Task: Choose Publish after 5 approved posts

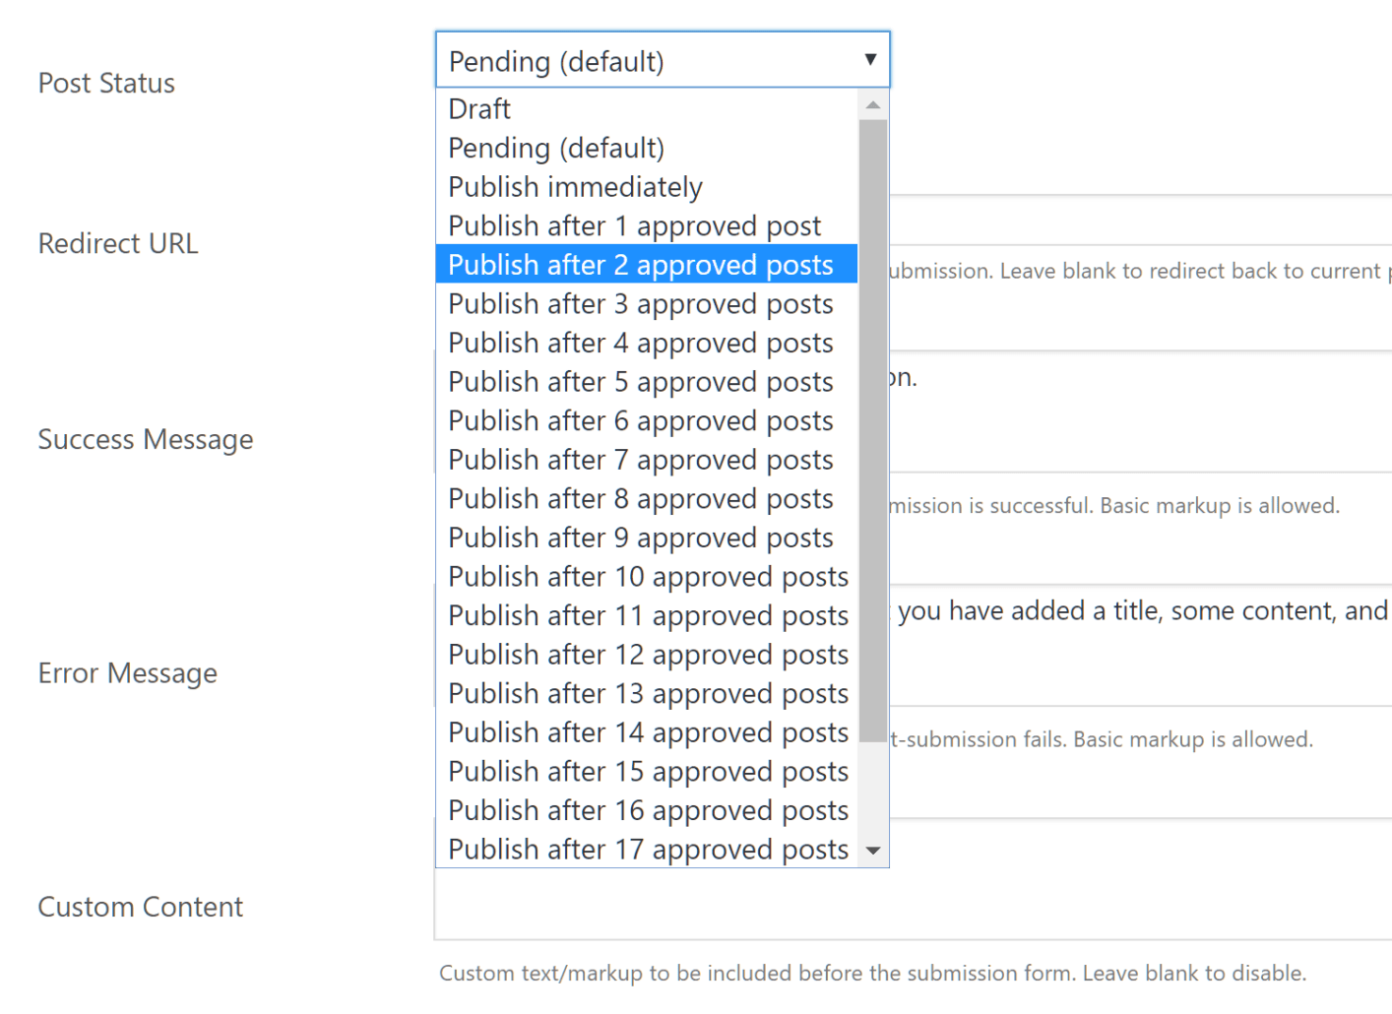Action: coord(640,382)
